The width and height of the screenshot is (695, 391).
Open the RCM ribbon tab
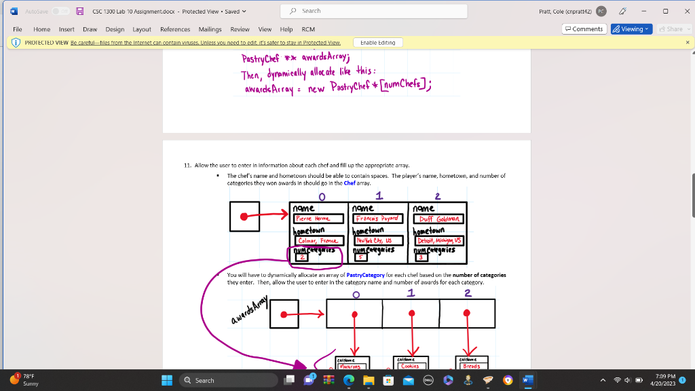(308, 29)
